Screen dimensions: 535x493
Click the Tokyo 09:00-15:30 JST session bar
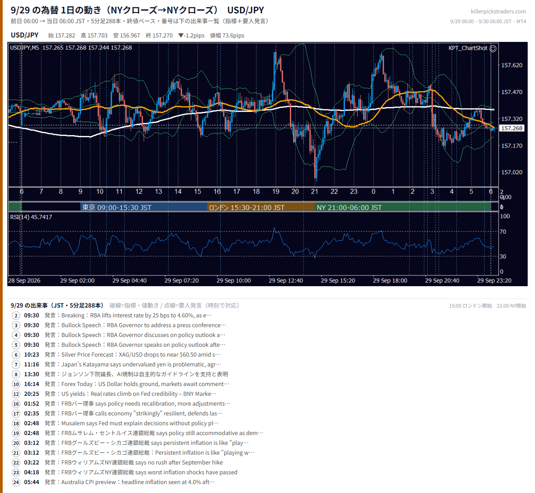click(144, 207)
